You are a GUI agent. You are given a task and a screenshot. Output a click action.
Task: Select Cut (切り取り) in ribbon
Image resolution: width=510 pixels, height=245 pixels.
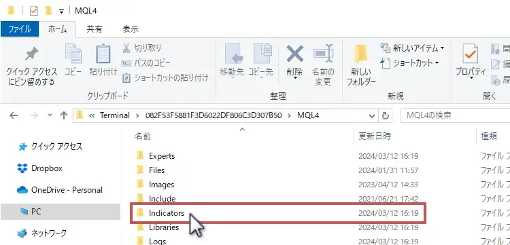tap(141, 48)
